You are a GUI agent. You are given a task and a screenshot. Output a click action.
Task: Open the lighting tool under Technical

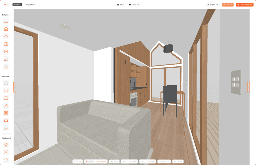pos(6,144)
